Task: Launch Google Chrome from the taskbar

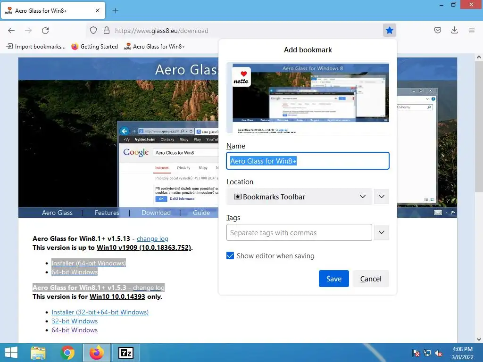Action: (67, 353)
